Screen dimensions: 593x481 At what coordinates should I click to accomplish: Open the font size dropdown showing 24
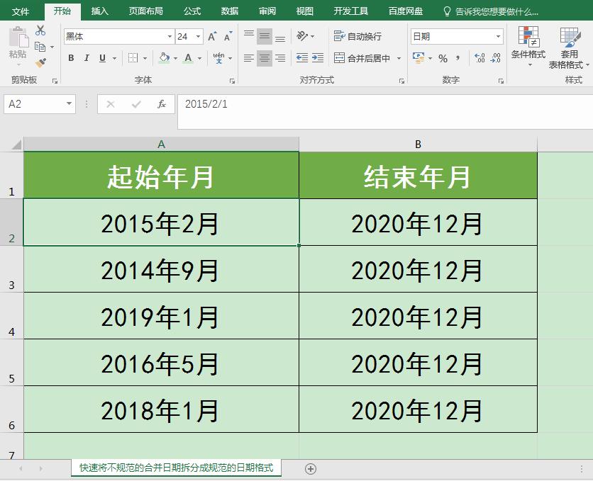pyautogui.click(x=187, y=35)
